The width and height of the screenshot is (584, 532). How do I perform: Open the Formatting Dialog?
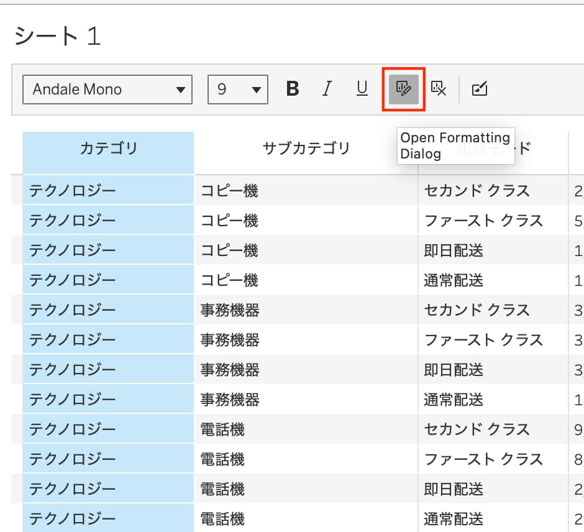click(x=403, y=89)
